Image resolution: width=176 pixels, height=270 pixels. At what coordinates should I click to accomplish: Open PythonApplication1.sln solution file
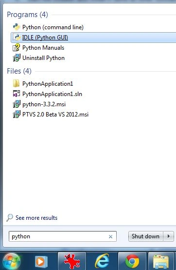click(52, 94)
